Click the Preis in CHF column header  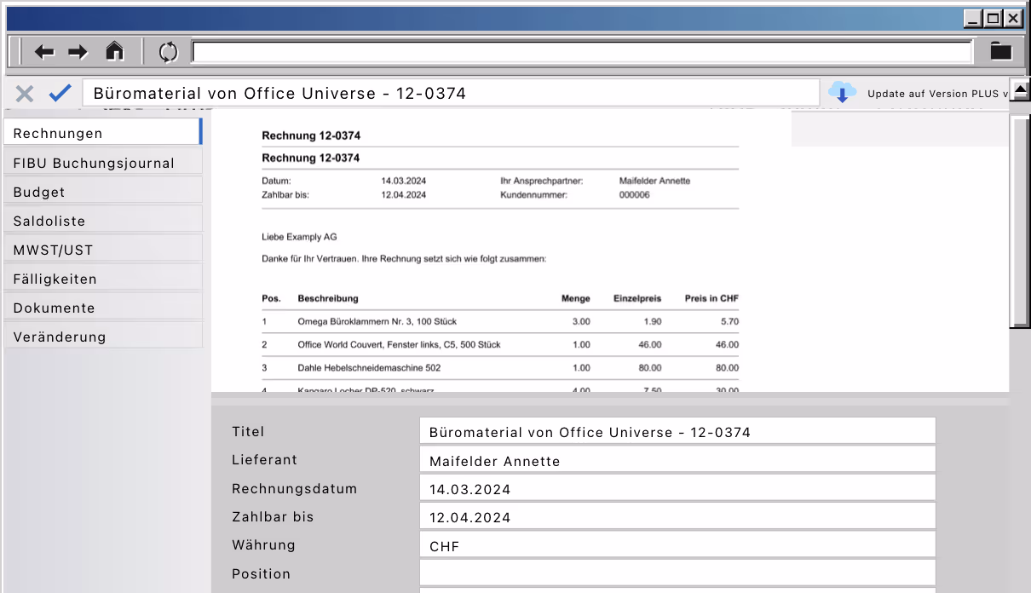(711, 298)
